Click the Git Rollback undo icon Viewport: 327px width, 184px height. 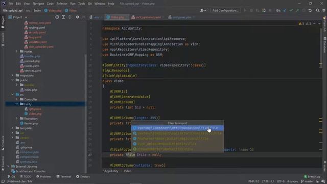click(x=310, y=10)
